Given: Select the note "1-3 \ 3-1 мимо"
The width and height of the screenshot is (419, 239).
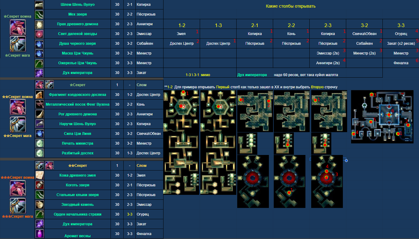Looking at the screenshot, I should coord(198,75).
